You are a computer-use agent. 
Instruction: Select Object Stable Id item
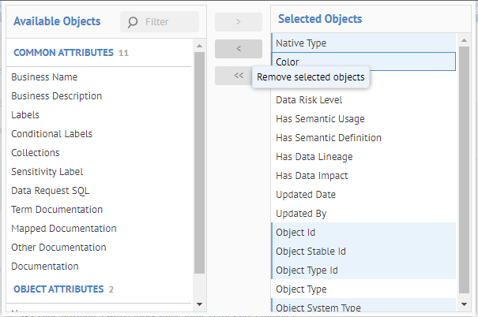pyautogui.click(x=363, y=252)
